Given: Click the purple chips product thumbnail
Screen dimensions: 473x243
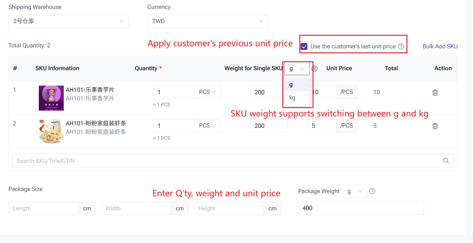Looking at the screenshot, I should (x=51, y=98).
